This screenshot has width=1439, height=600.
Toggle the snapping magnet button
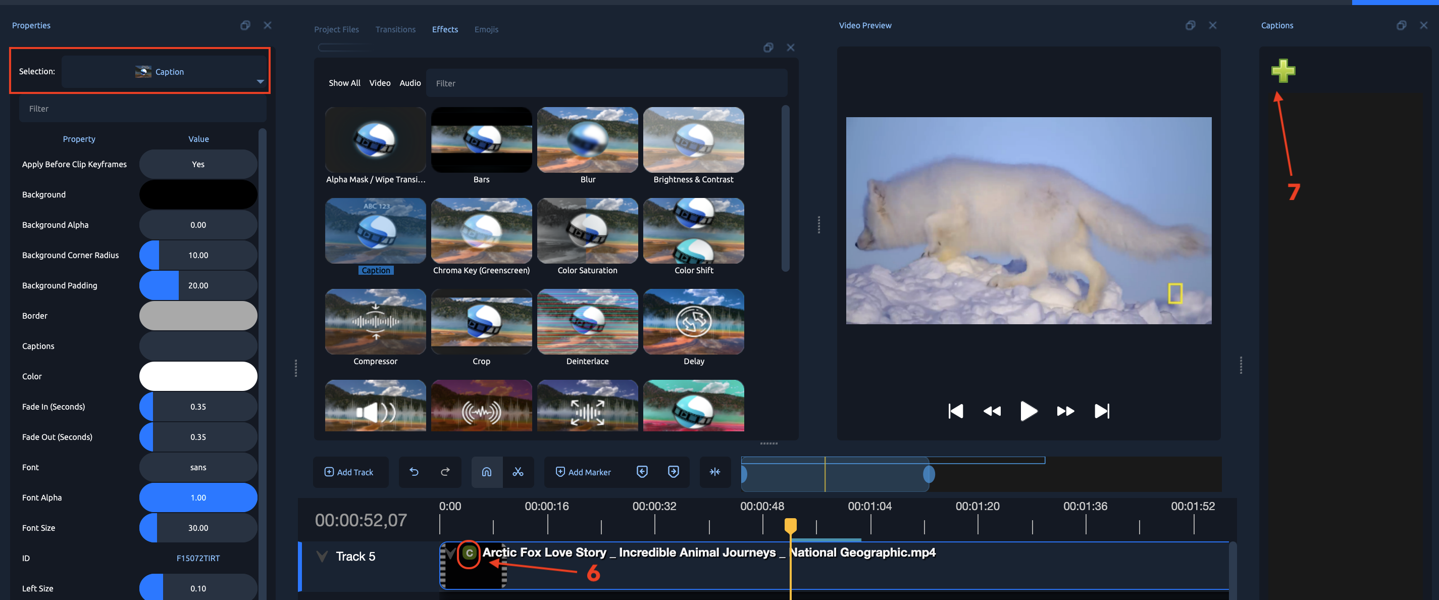pos(487,472)
